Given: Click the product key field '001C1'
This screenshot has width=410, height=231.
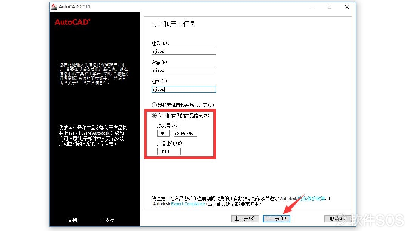Looking at the screenshot, I should (169, 151).
